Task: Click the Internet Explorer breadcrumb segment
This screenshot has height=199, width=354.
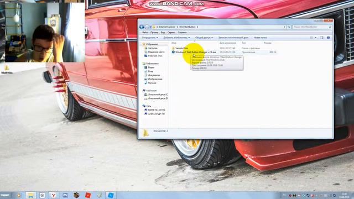Action: pyautogui.click(x=167, y=27)
